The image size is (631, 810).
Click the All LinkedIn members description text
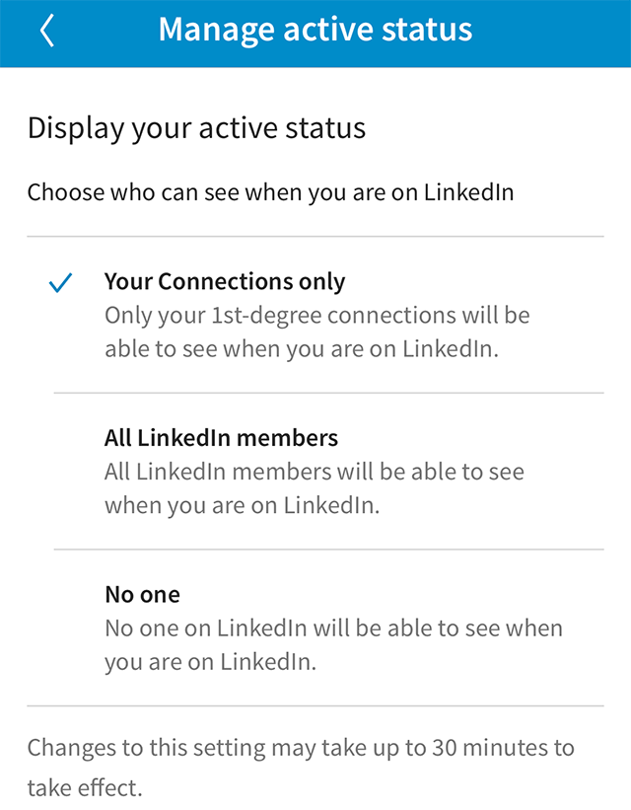[x=315, y=488]
